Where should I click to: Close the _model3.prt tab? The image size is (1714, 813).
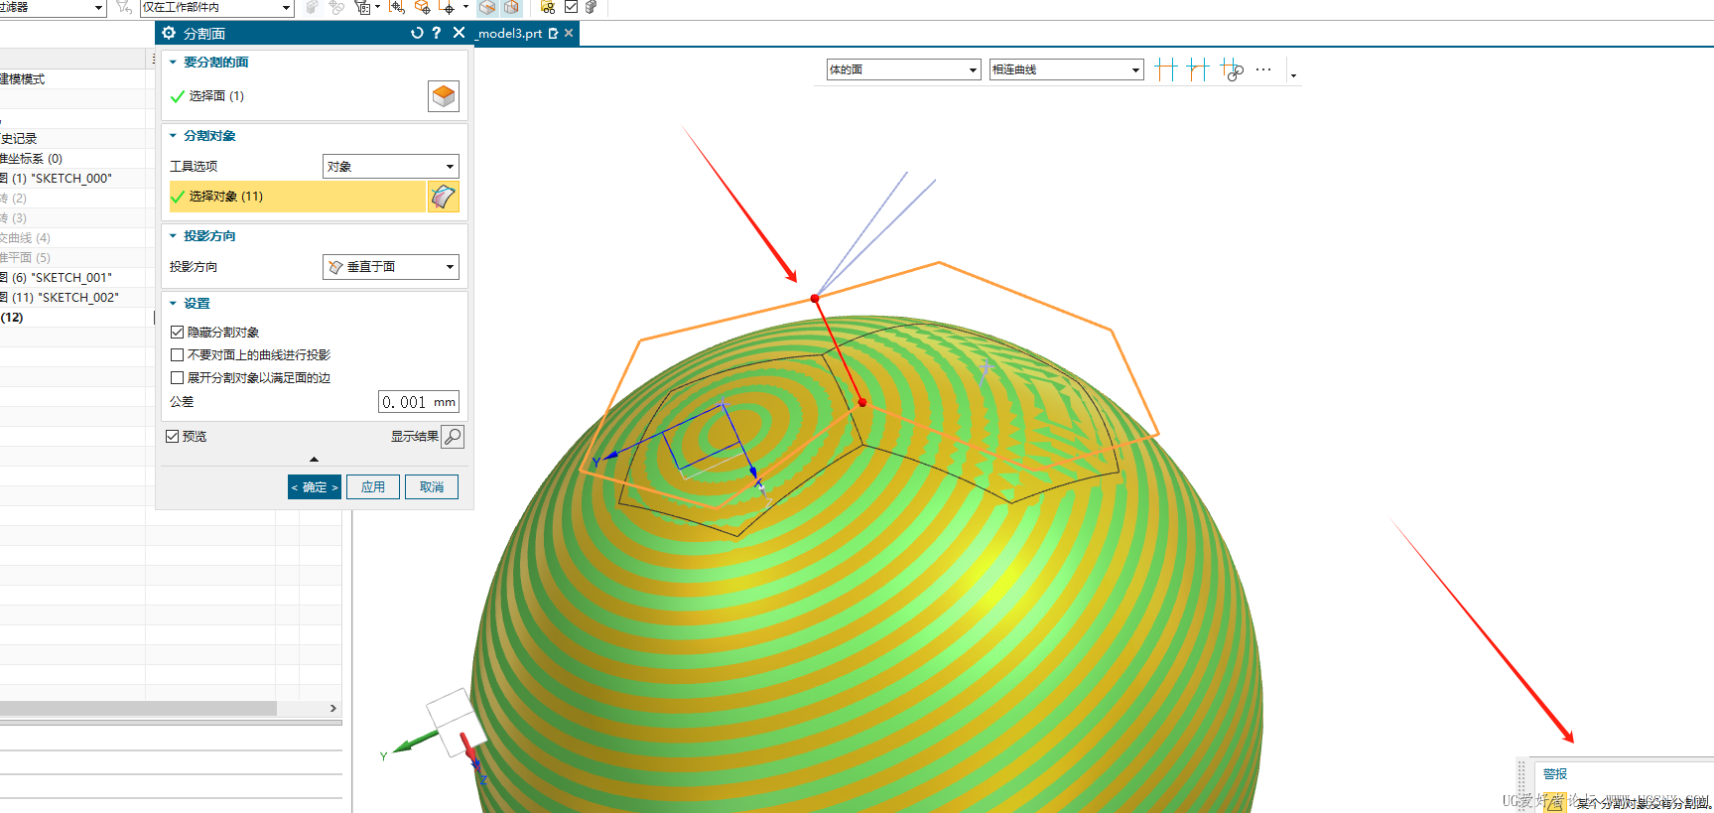coord(569,33)
